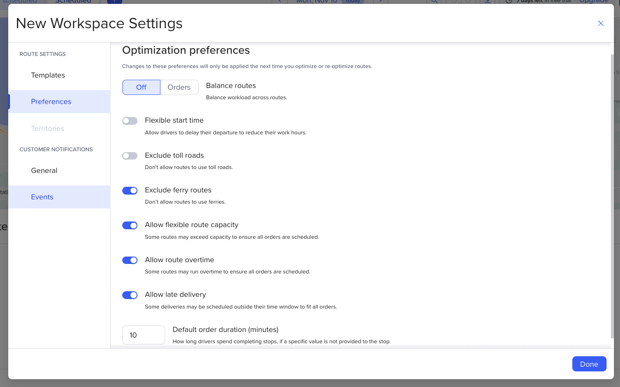This screenshot has height=387, width=620.
Task: Open the Territories section in the sidebar
Action: (x=48, y=129)
